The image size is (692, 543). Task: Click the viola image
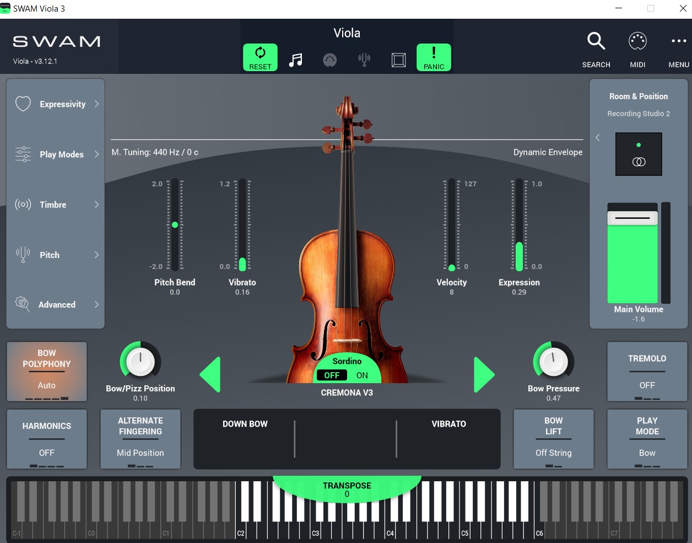tap(347, 240)
